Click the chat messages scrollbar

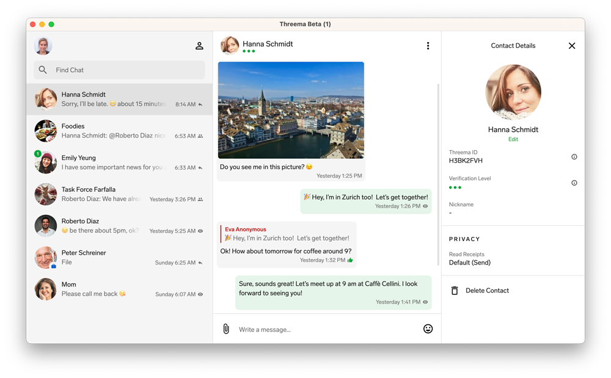[438, 175]
